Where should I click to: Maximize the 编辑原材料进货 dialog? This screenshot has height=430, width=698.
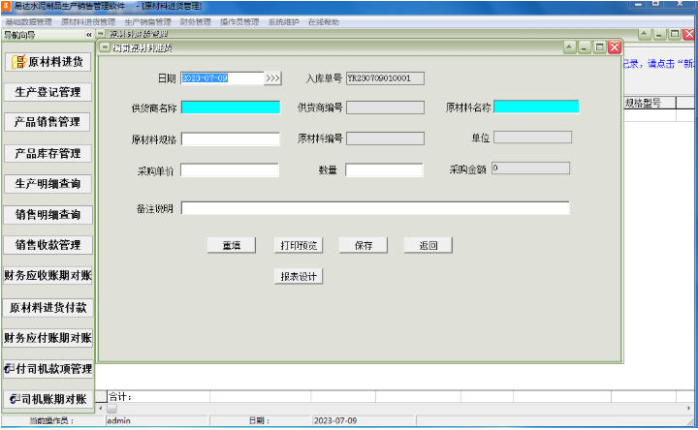599,47
